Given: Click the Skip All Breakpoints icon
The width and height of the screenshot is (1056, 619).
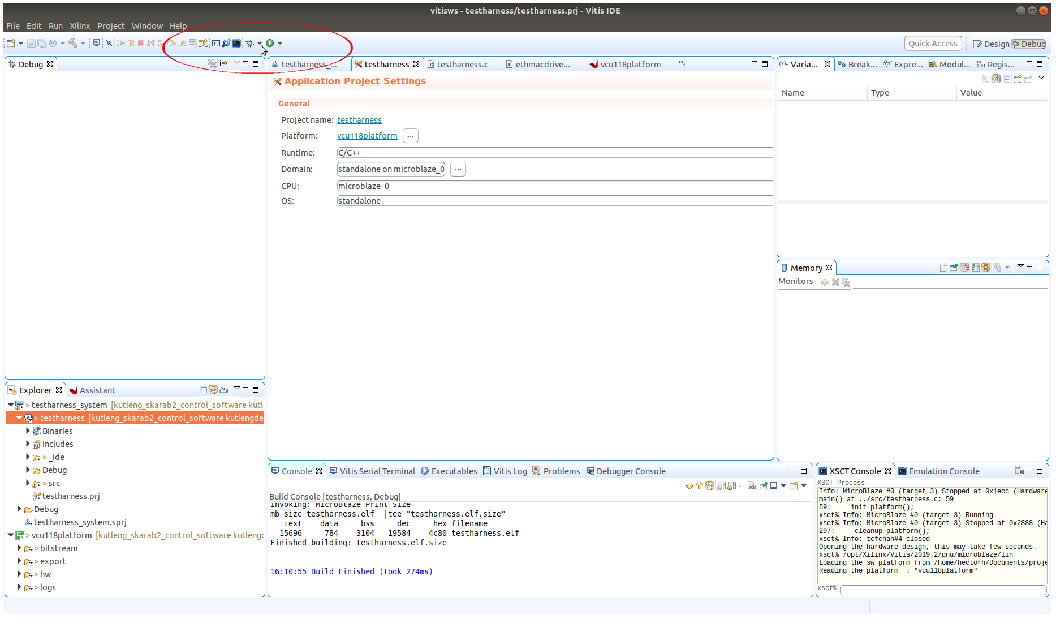Looking at the screenshot, I should click(x=109, y=43).
